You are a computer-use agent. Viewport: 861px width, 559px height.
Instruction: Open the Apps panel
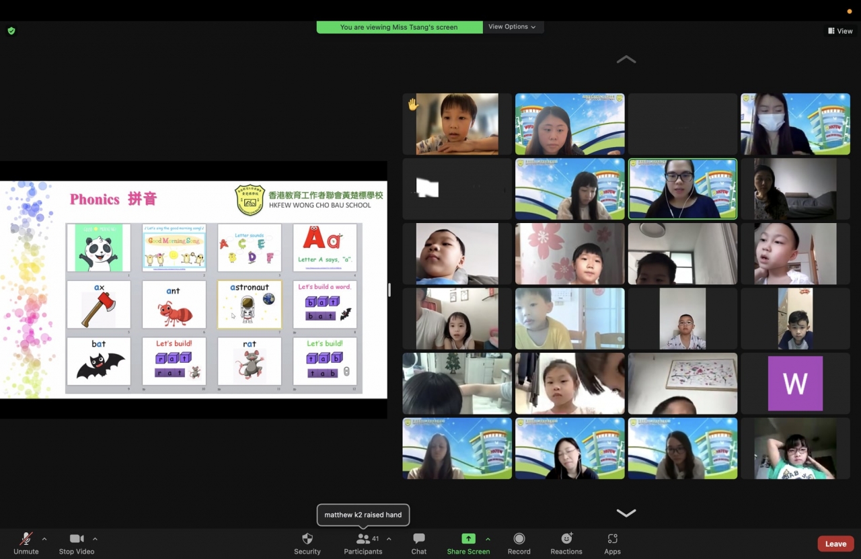612,543
